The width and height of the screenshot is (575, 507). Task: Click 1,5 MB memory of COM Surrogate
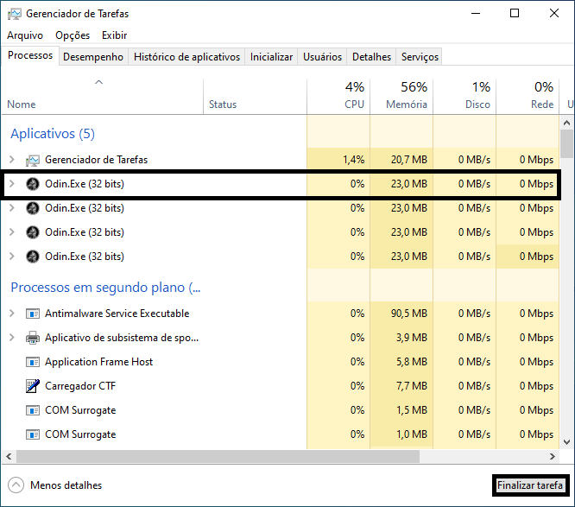coord(412,410)
